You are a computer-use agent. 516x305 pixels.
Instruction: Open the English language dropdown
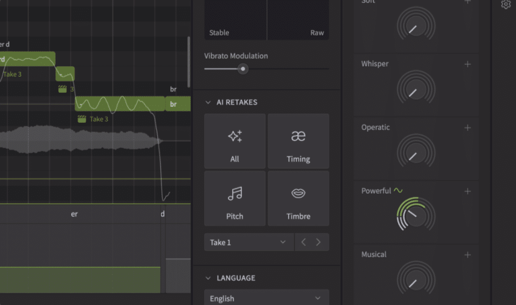pos(267,298)
